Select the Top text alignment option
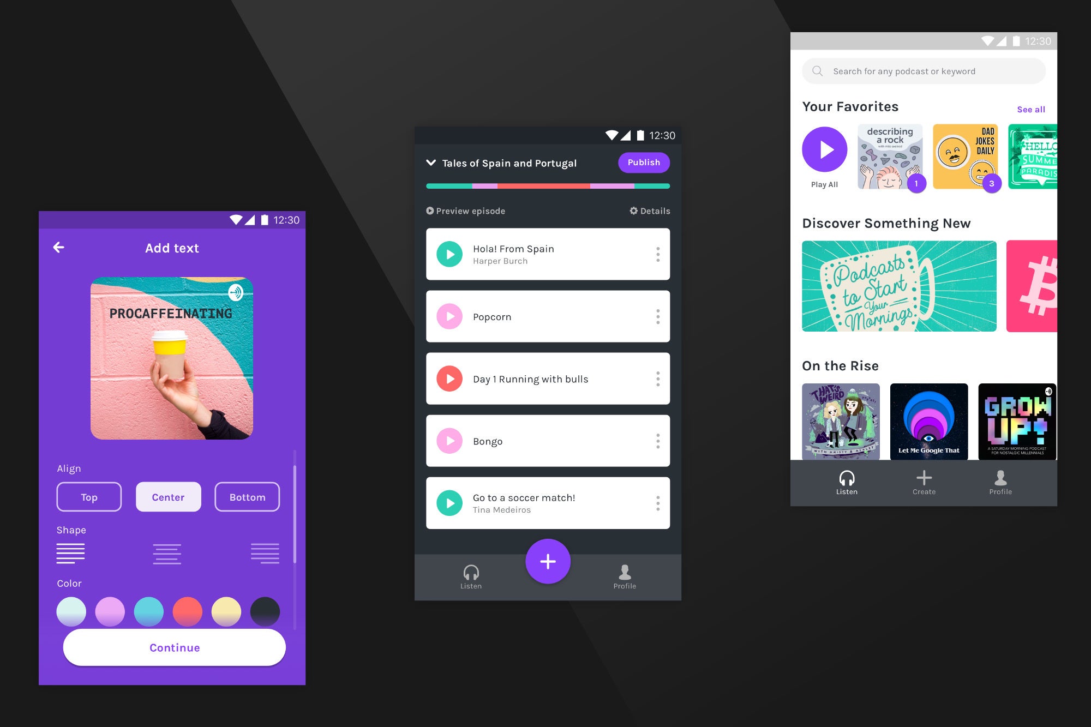This screenshot has width=1091, height=727. (89, 496)
